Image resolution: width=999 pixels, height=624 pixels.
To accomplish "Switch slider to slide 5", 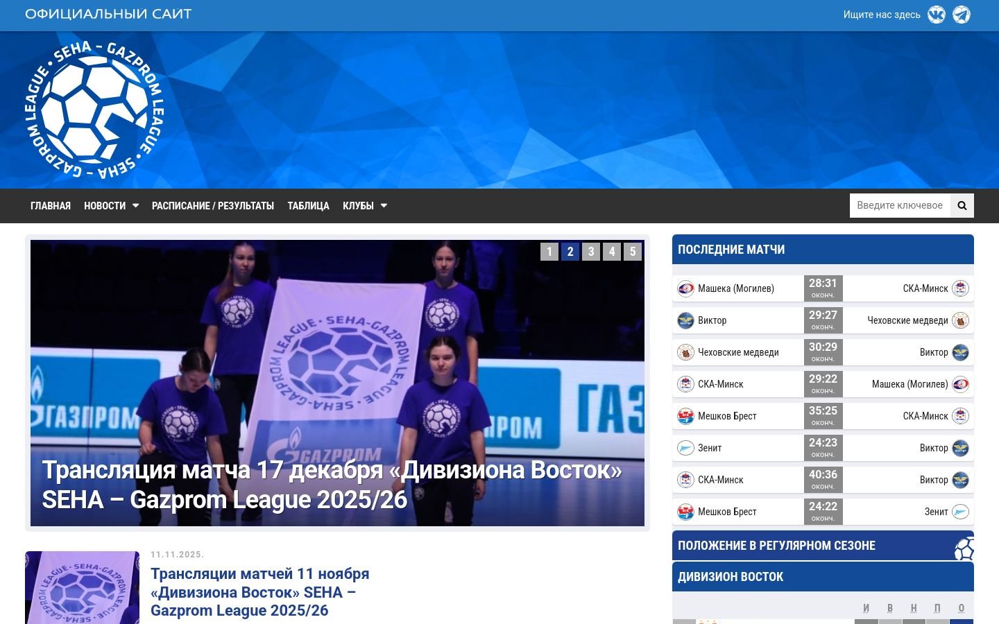I will coord(633,252).
